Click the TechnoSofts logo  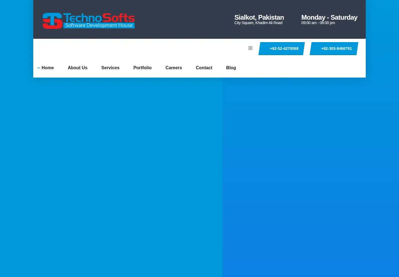pos(88,21)
